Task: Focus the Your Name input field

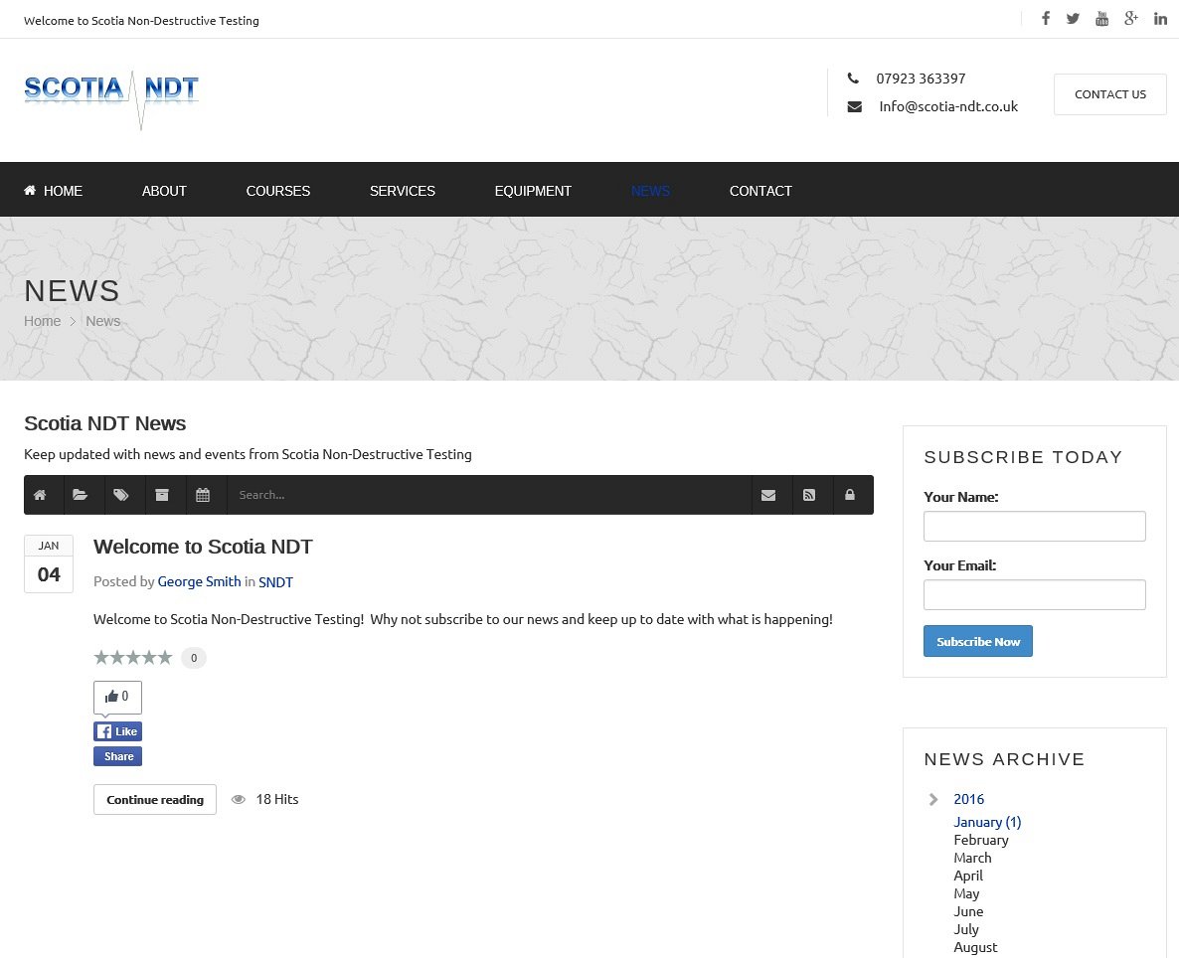Action: coord(1034,527)
